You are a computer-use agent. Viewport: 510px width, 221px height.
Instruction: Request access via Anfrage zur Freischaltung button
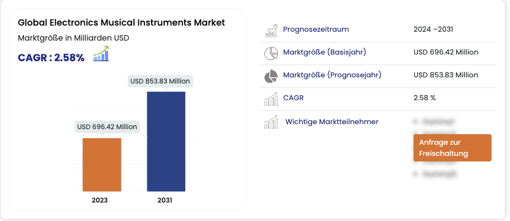[453, 148]
